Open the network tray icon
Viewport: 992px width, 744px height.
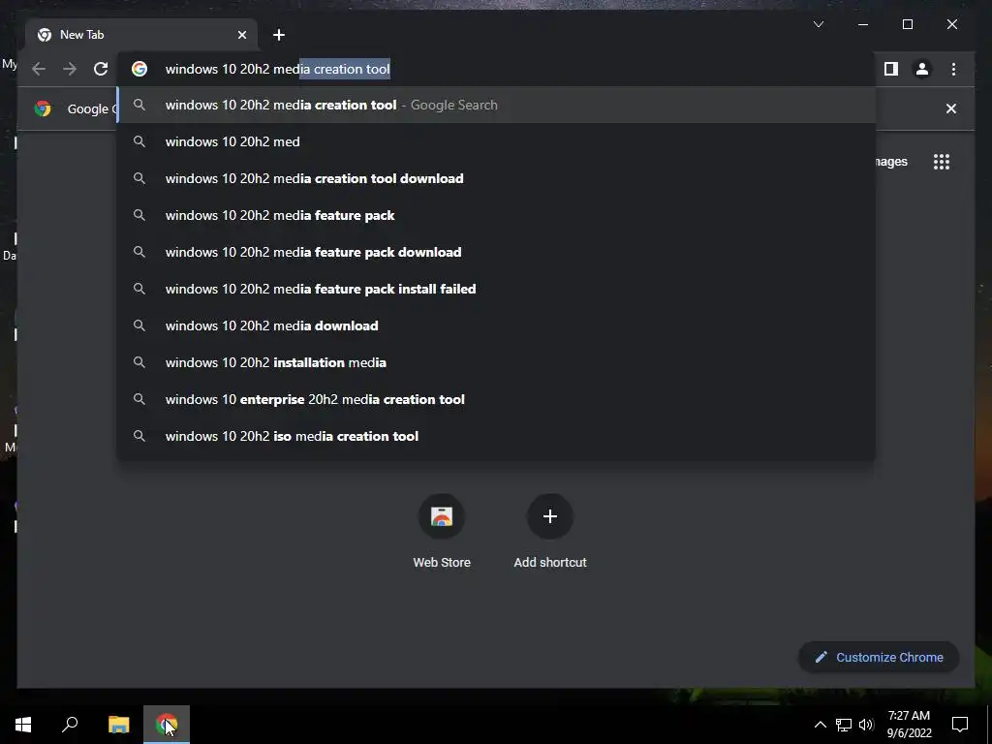pos(844,725)
